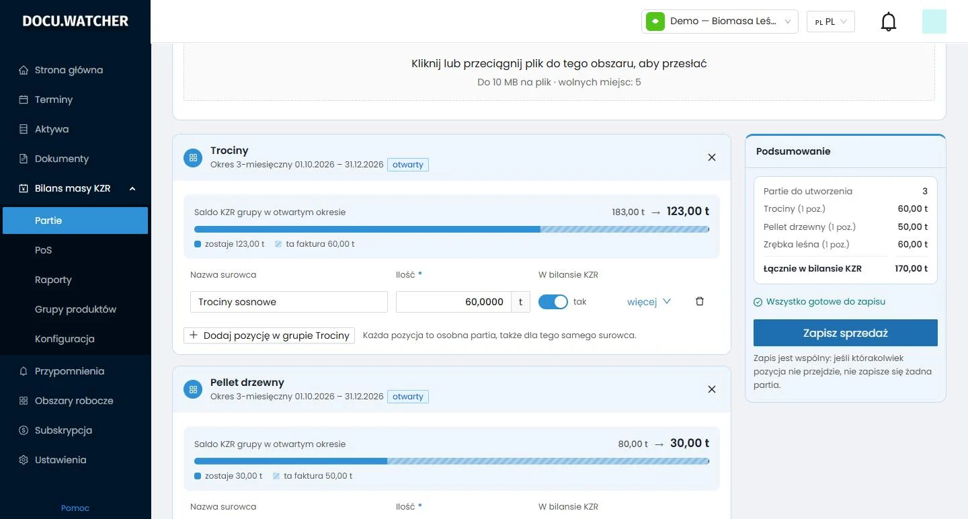This screenshot has width=968, height=519.
Task: Open the Demo — Biomasa workspace dropdown
Action: coord(720,22)
